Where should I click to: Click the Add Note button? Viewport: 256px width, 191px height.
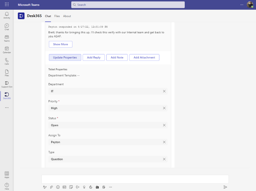(x=117, y=57)
